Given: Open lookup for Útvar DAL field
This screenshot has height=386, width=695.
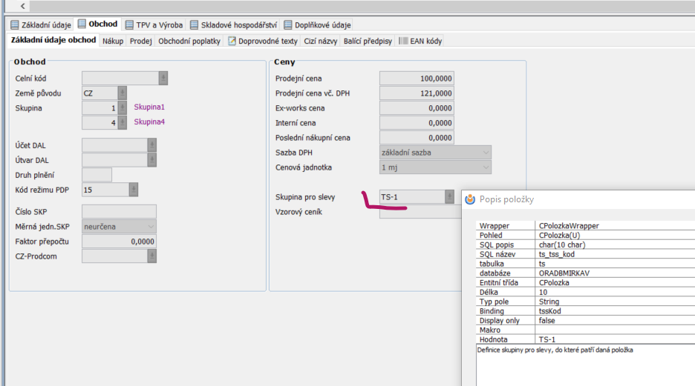Looking at the screenshot, I should click(x=152, y=160).
